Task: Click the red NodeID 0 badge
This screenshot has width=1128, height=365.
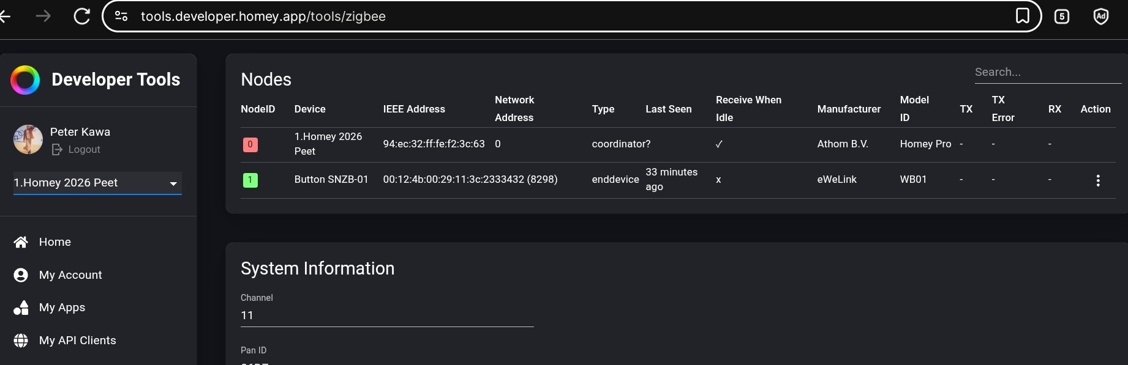Action: (x=250, y=145)
